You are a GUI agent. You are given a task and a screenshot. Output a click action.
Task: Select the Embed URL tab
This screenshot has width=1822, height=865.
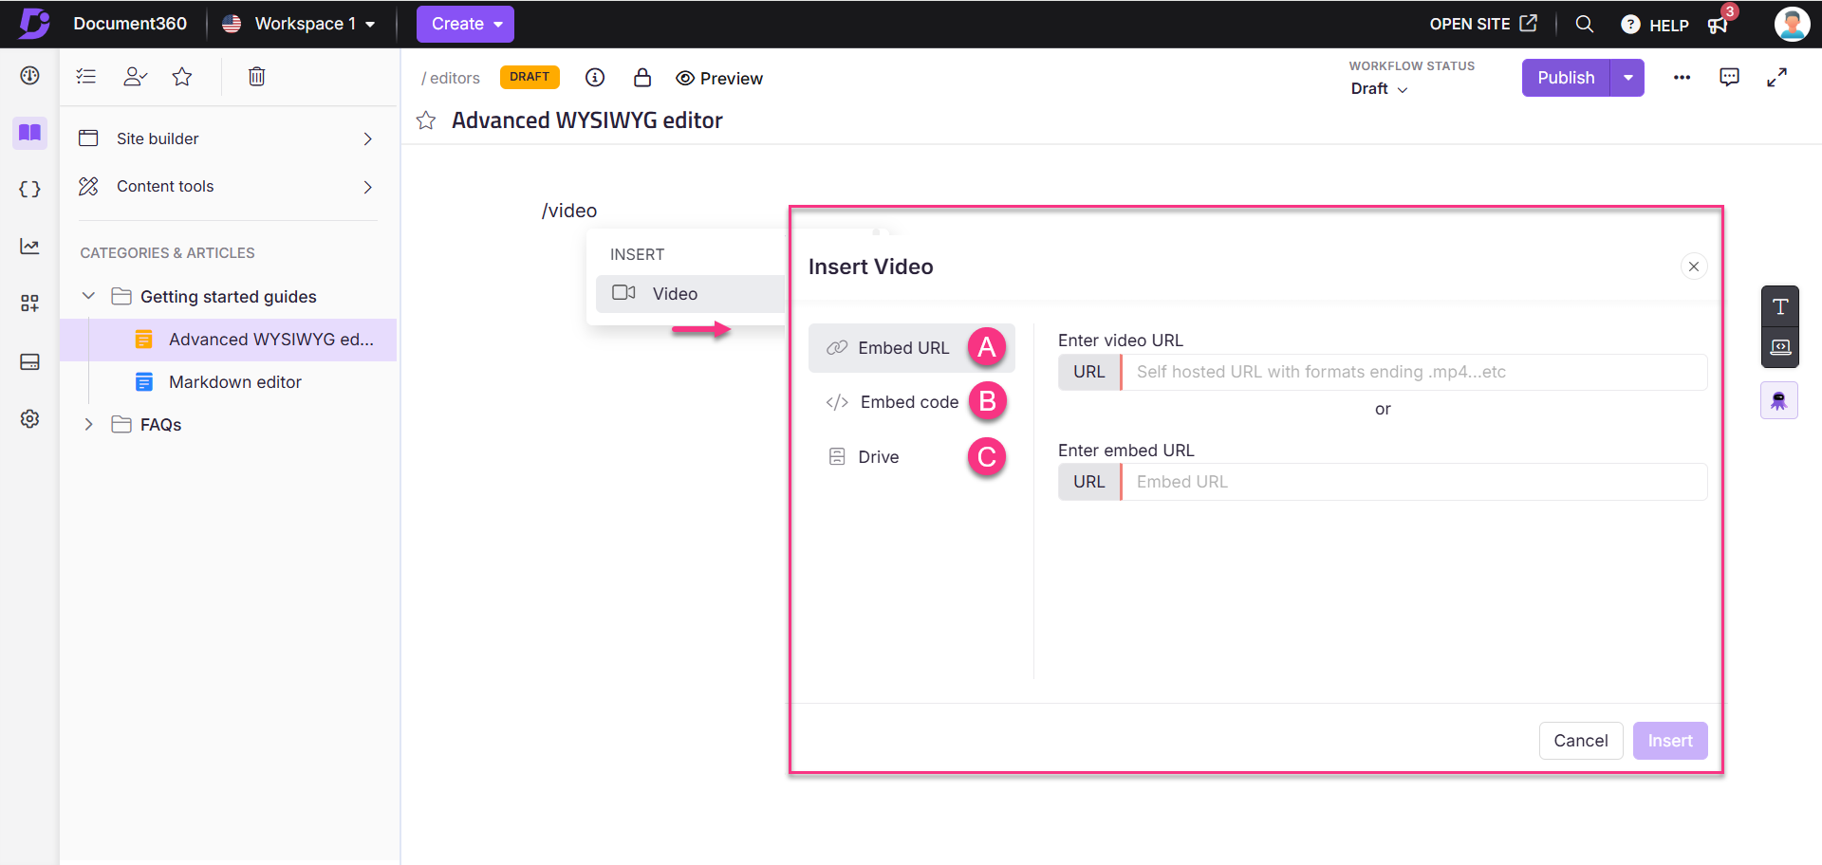tap(912, 348)
